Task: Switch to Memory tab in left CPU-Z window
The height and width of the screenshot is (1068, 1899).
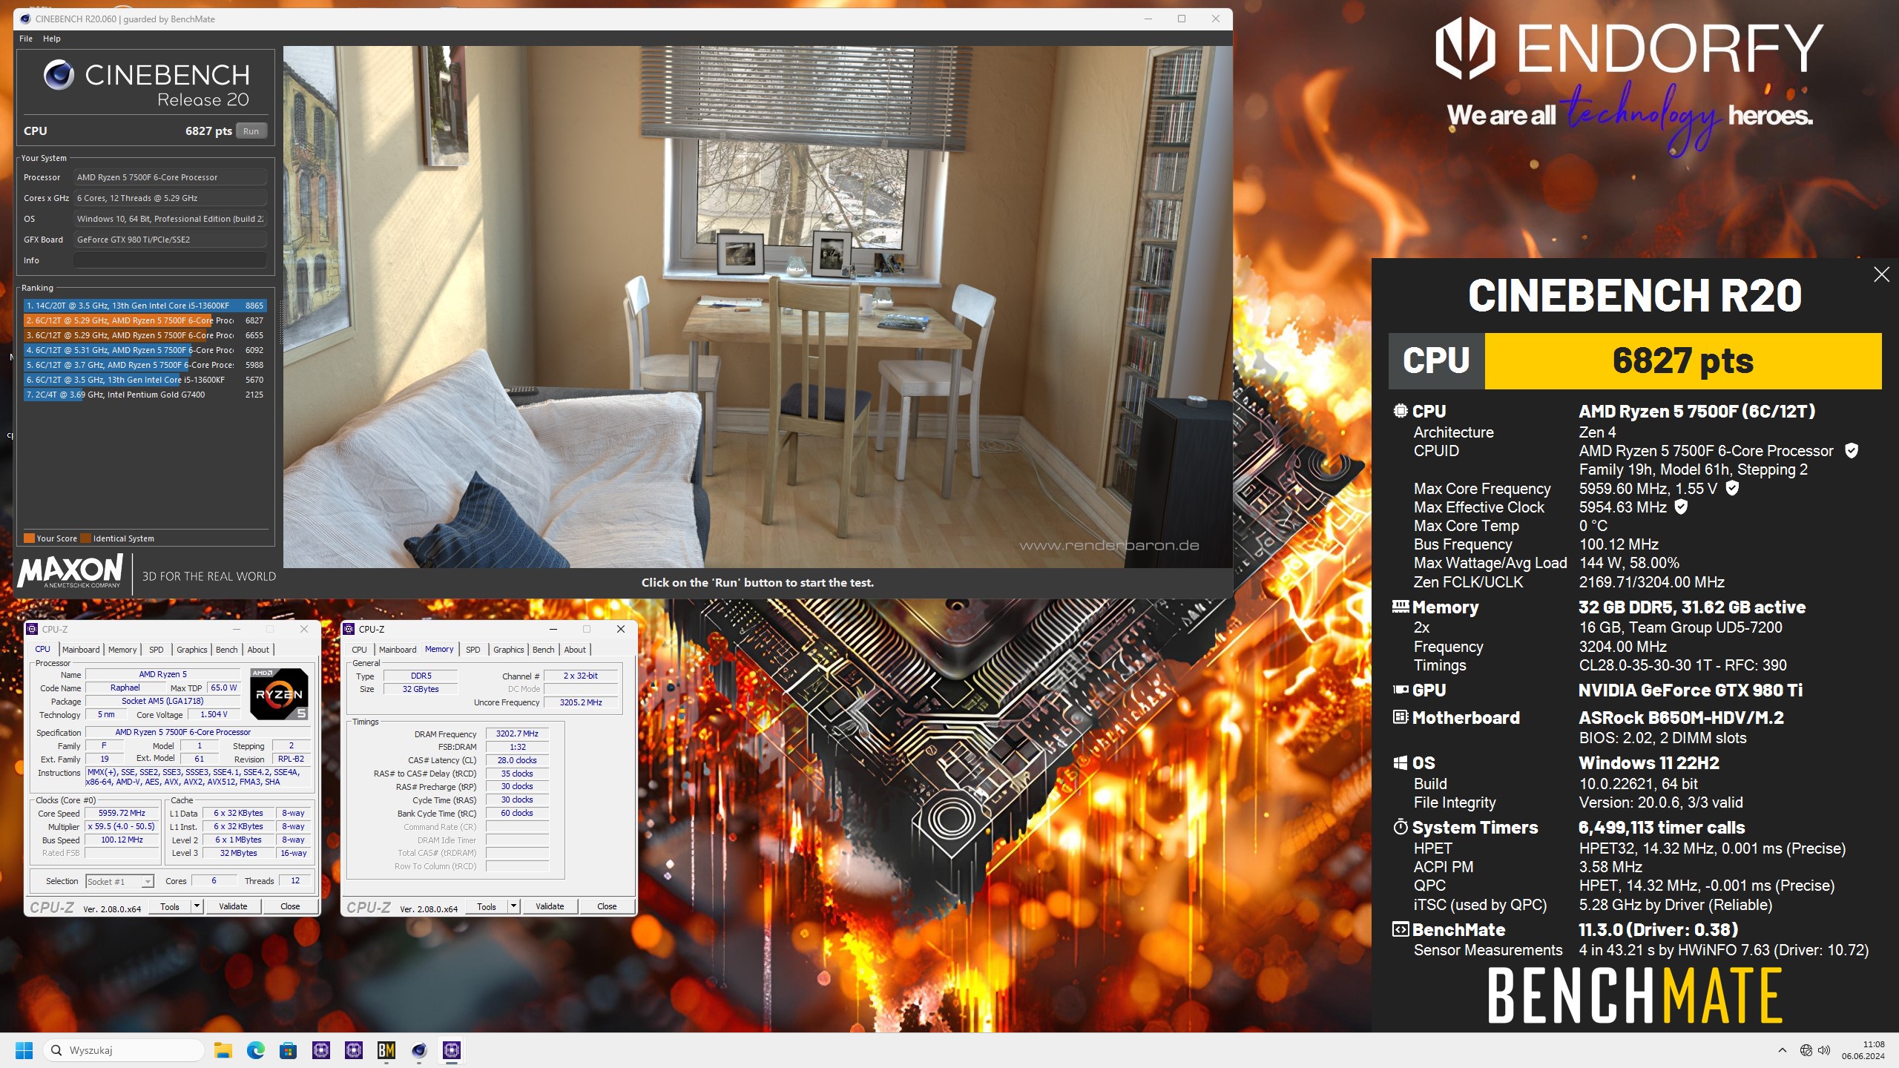Action: point(122,650)
